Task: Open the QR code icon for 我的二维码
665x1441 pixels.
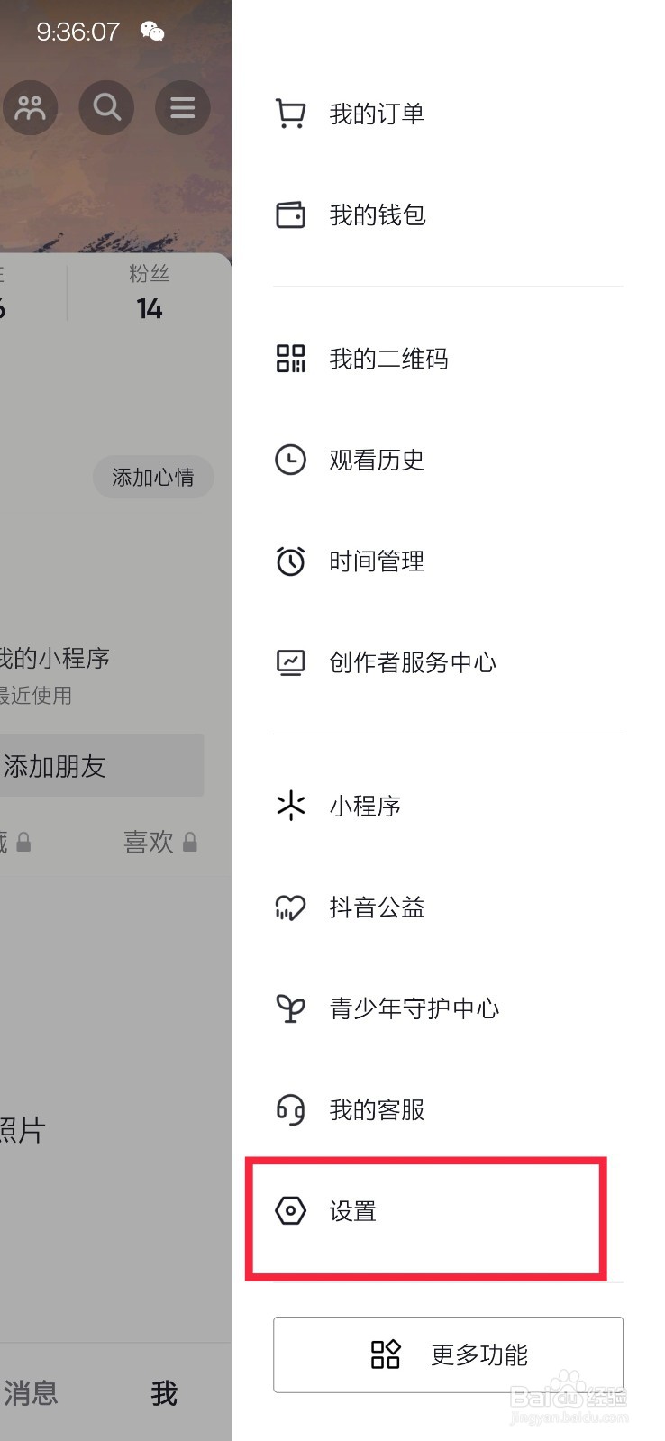Action: [290, 359]
